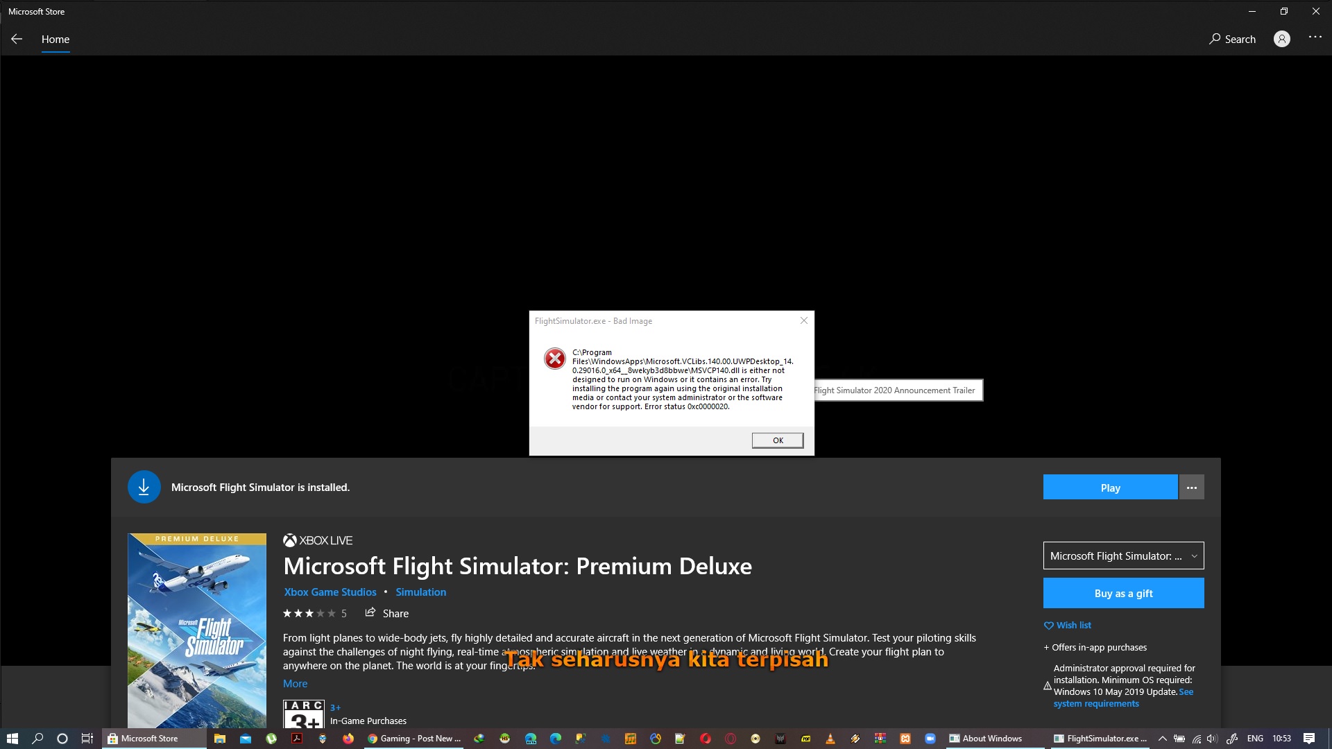Switch to FlightSimulator.exe taskbar window
The height and width of the screenshot is (749, 1332).
(1100, 739)
